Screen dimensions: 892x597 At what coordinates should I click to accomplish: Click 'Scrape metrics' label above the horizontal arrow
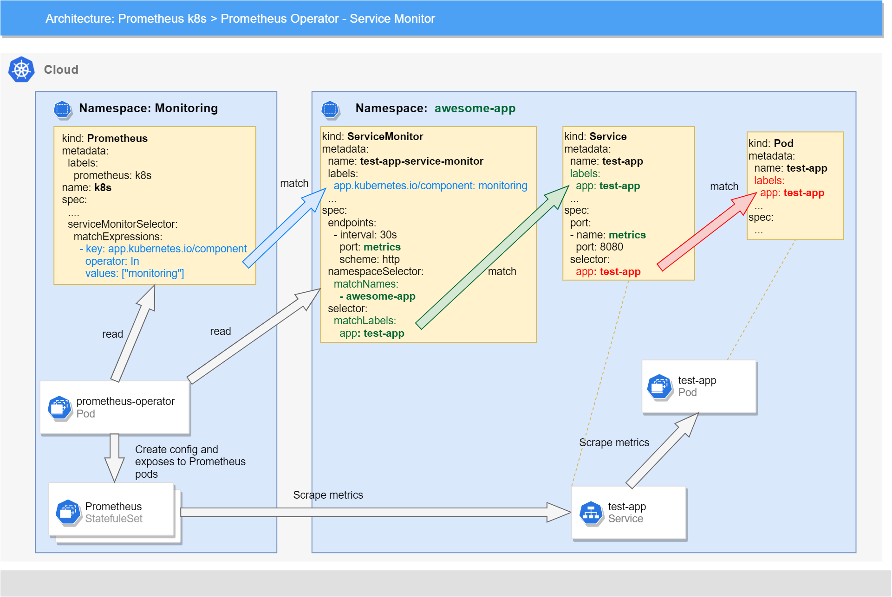point(328,495)
